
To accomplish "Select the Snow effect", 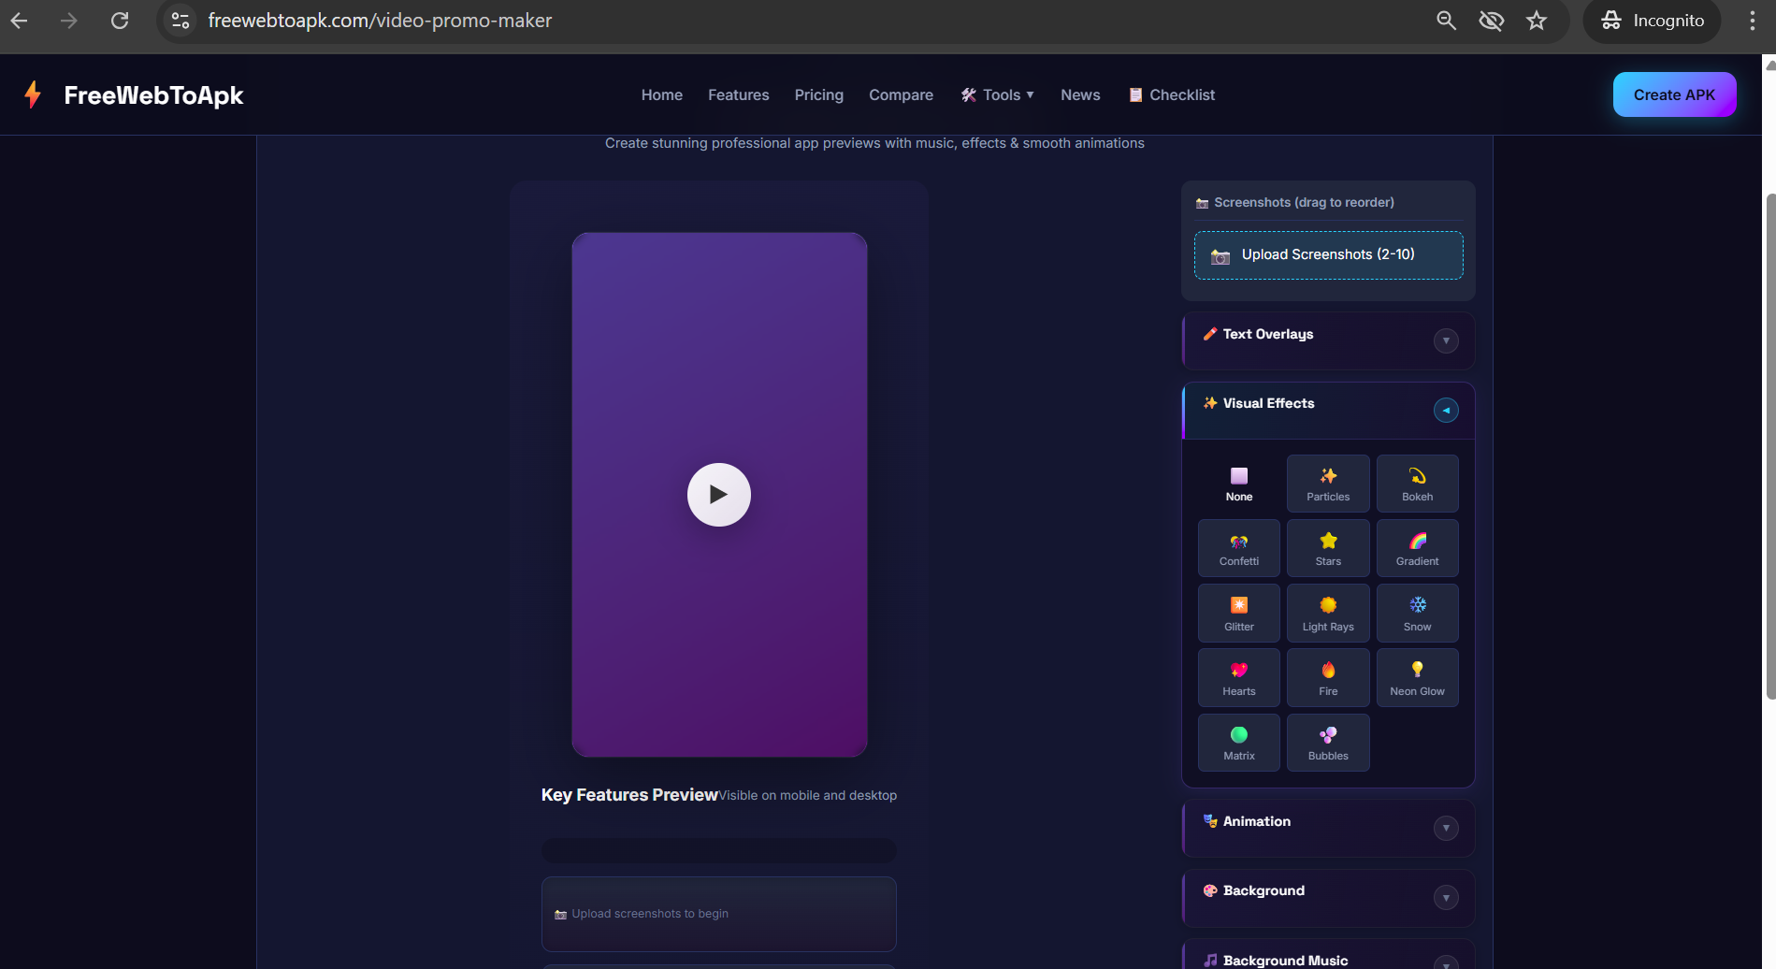I will (1416, 613).
